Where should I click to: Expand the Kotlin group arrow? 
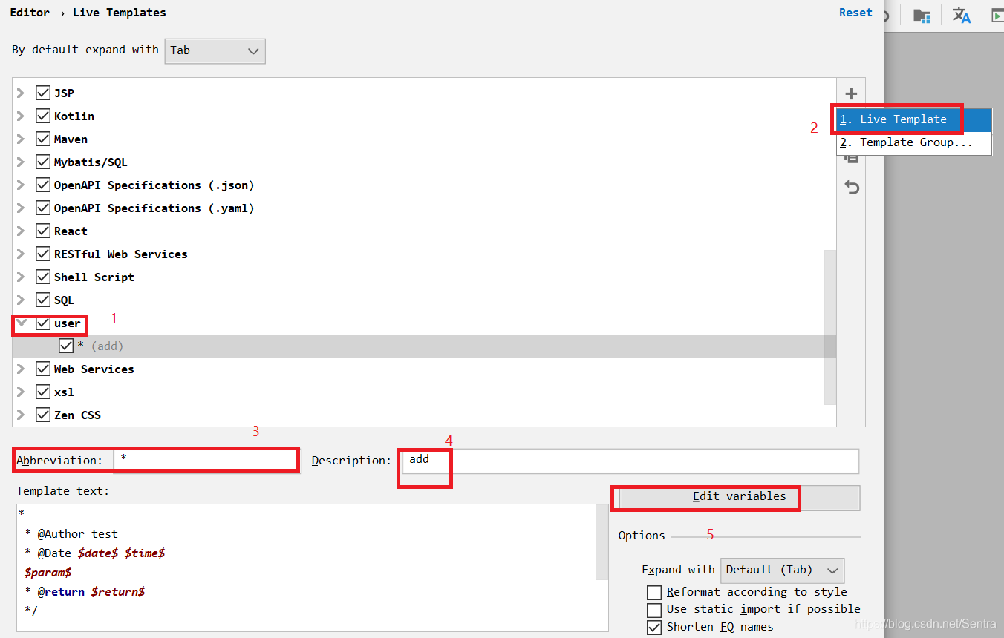click(21, 116)
